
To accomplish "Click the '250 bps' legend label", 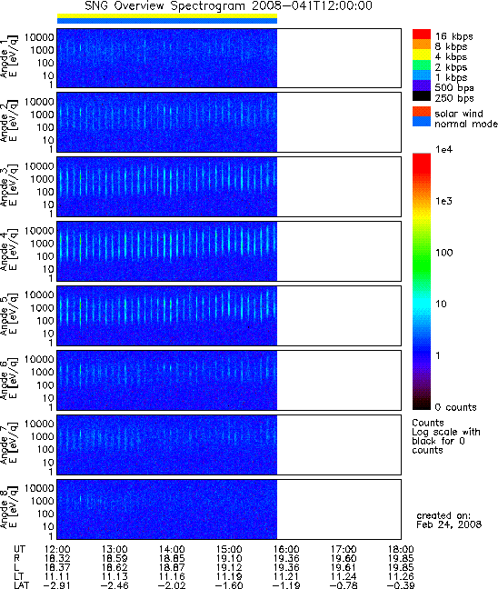I will 454,98.
